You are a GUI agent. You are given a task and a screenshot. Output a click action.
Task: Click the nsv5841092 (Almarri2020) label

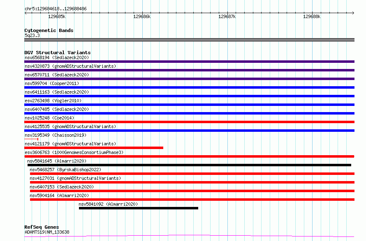click(108, 204)
